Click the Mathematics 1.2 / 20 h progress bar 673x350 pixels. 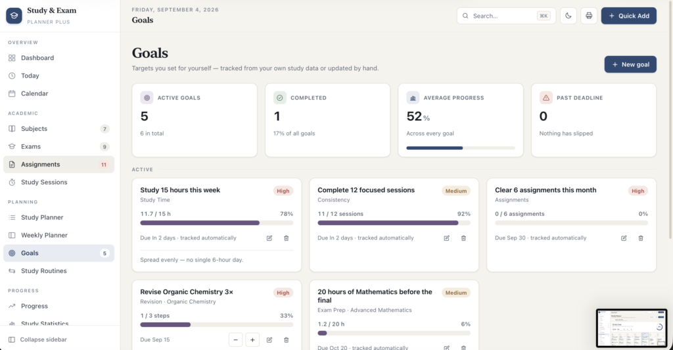point(394,333)
